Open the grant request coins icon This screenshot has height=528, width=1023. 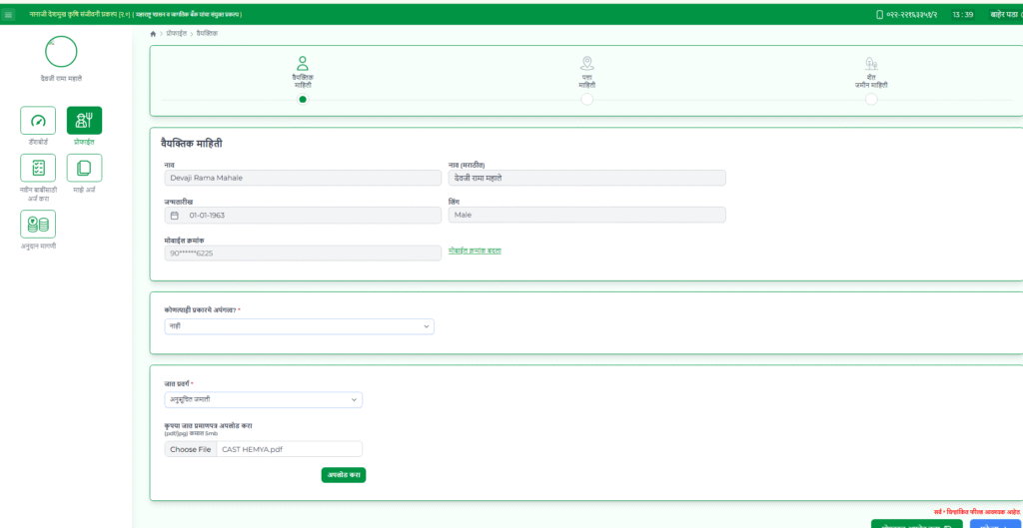pyautogui.click(x=38, y=224)
